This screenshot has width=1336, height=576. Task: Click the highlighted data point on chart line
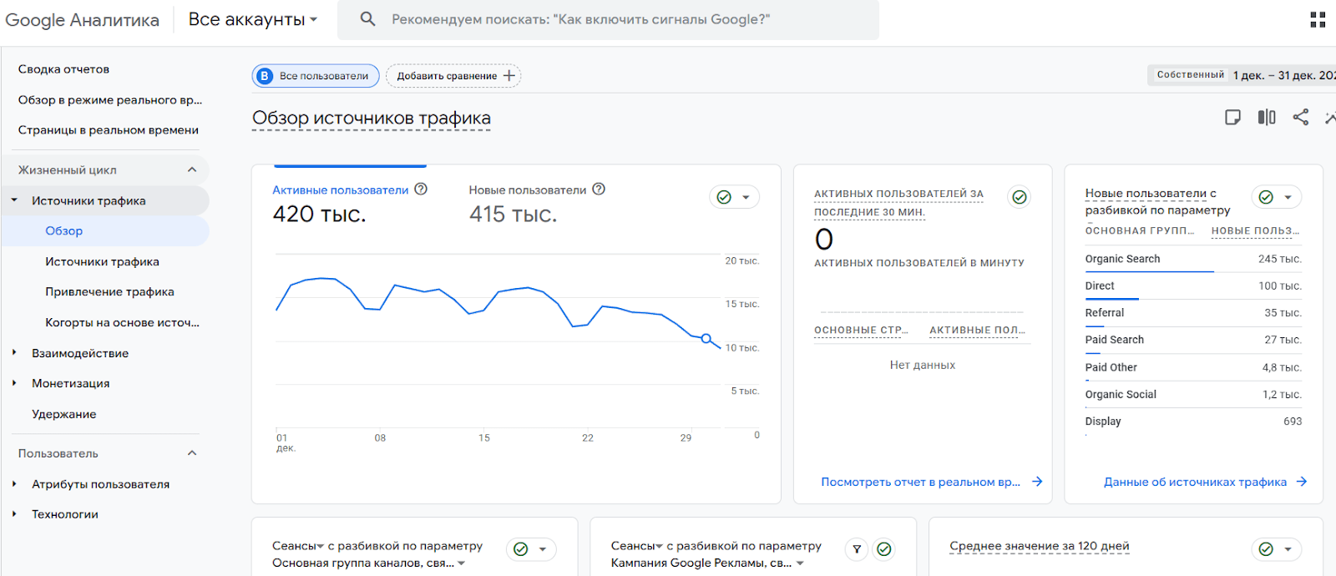click(706, 339)
